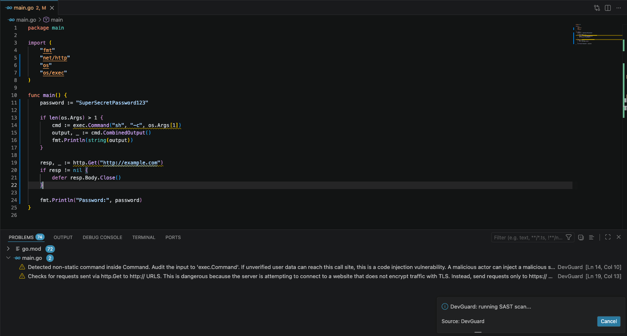Click func main() declaration line
The width and height of the screenshot is (627, 336).
[x=47, y=95]
